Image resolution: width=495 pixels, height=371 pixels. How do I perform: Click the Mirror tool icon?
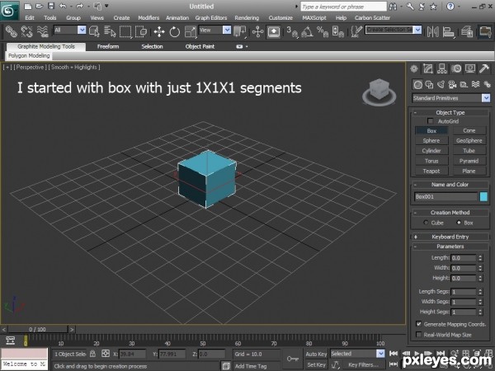pos(432,31)
